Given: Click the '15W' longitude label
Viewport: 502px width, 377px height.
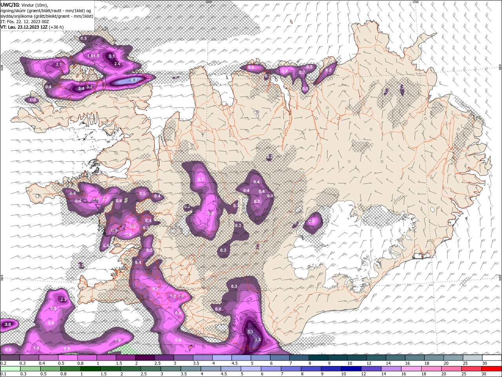Looking at the screenshot, I should [x=415, y=2].
